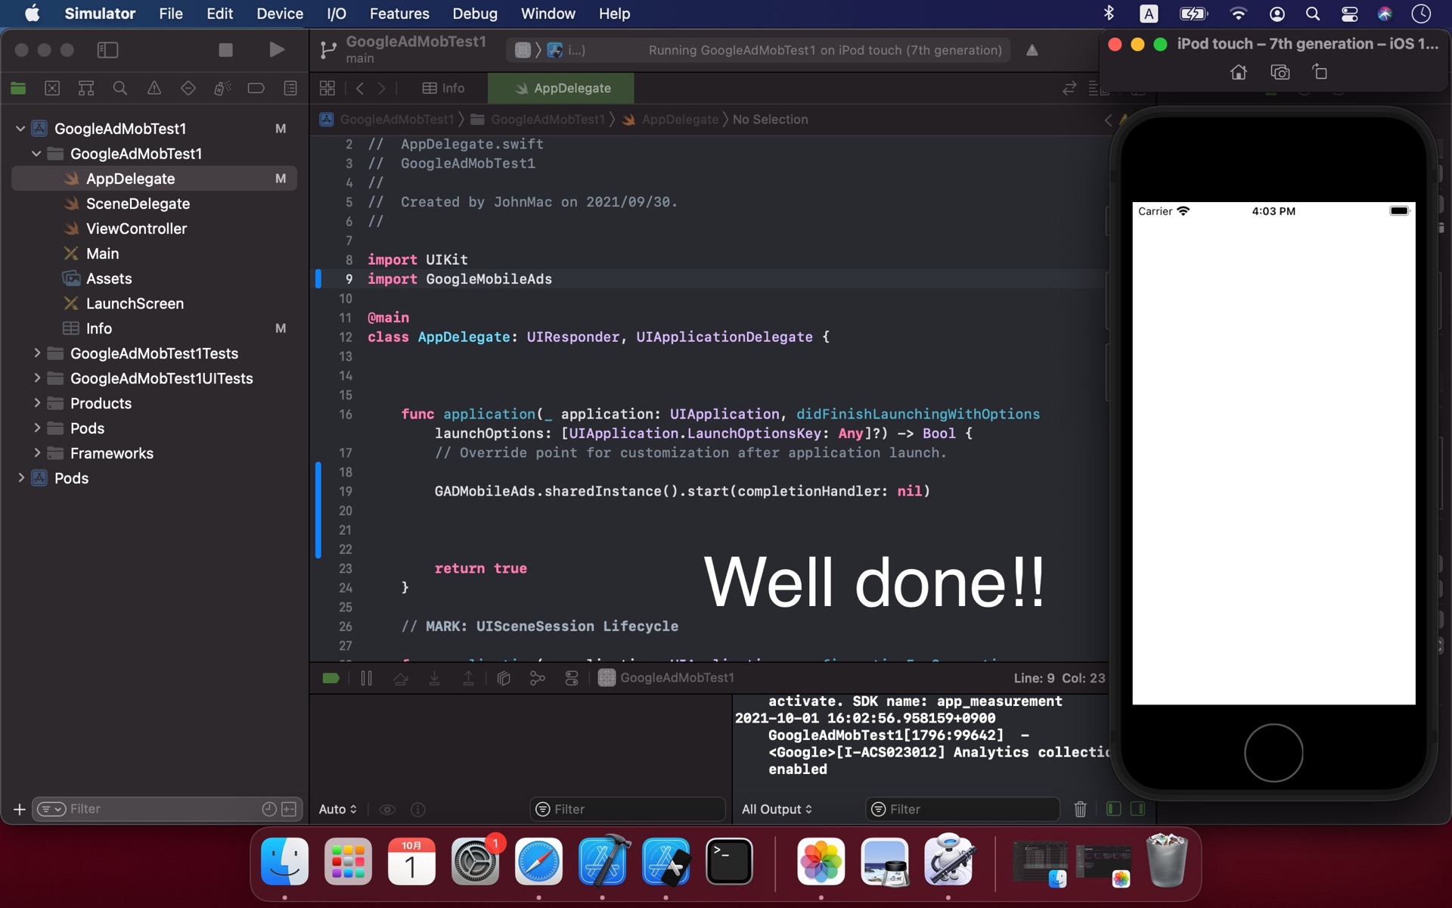This screenshot has width=1452, height=908.
Task: Open the Source Control navigator
Action: click(52, 89)
